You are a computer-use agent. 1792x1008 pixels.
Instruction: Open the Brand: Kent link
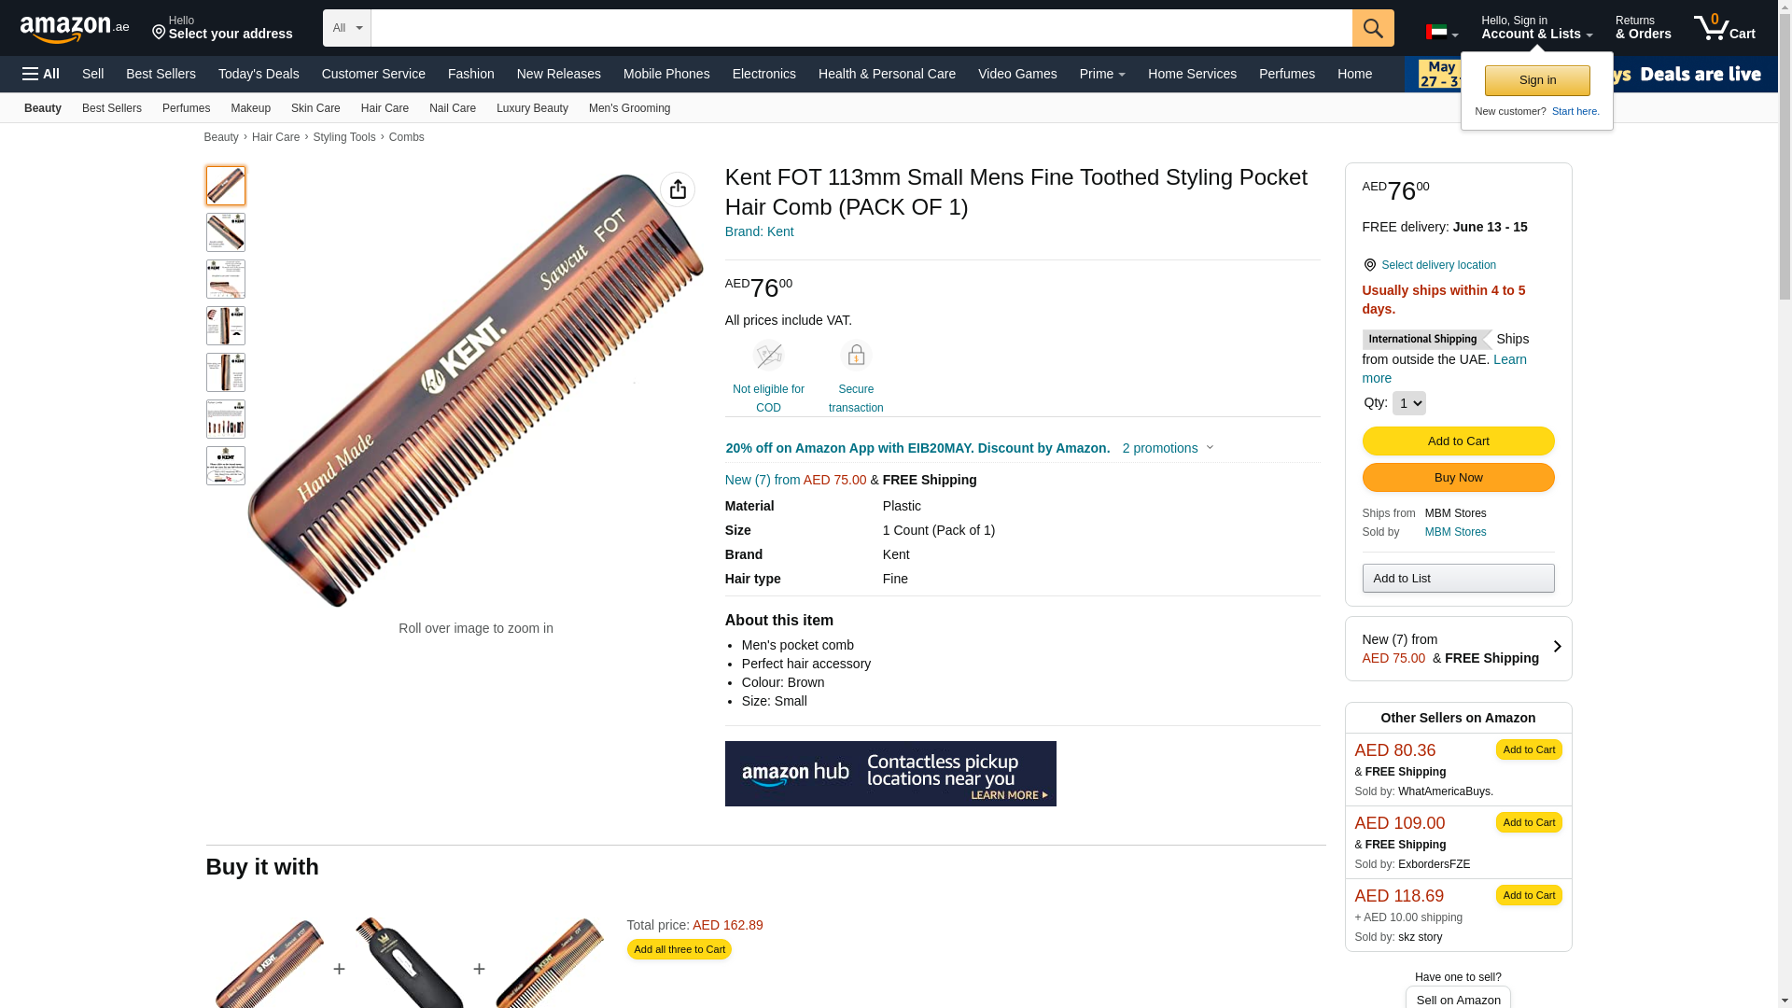click(x=759, y=231)
